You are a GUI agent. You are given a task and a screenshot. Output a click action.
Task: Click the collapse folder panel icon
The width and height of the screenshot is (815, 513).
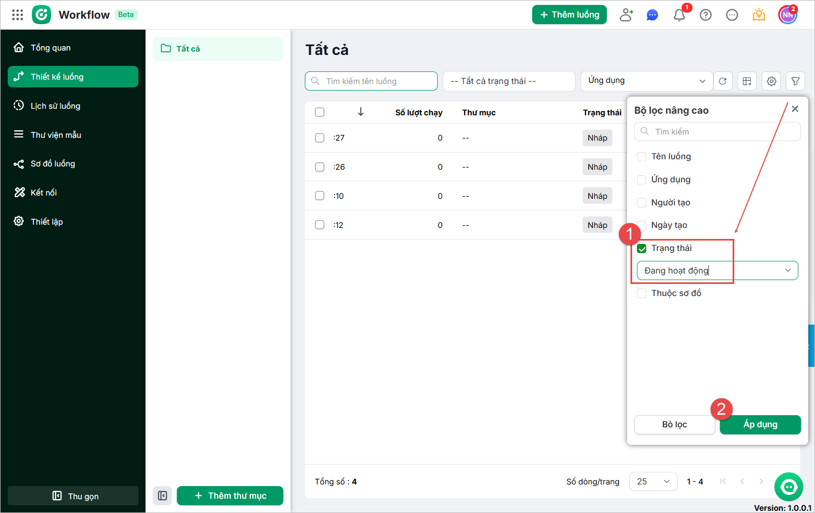[163, 495]
